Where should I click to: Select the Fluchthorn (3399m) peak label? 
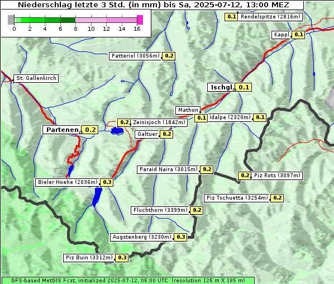click(x=160, y=210)
